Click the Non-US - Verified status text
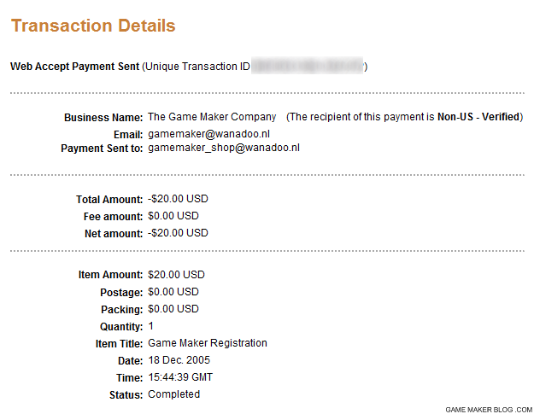 pos(478,117)
